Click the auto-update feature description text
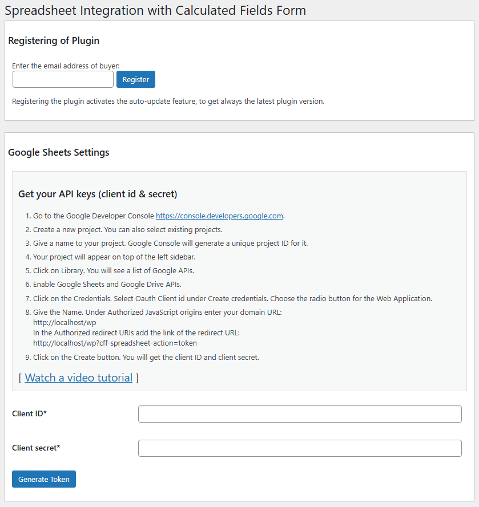 coord(168,101)
